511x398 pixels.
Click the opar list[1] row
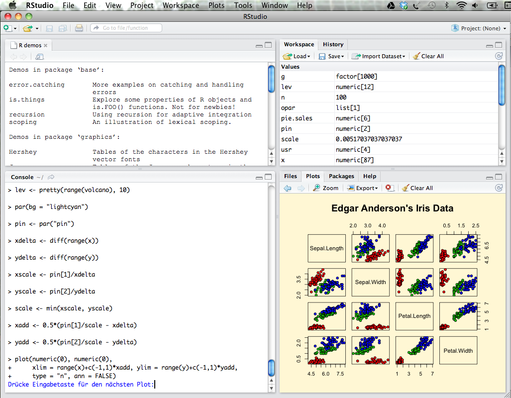pos(389,108)
